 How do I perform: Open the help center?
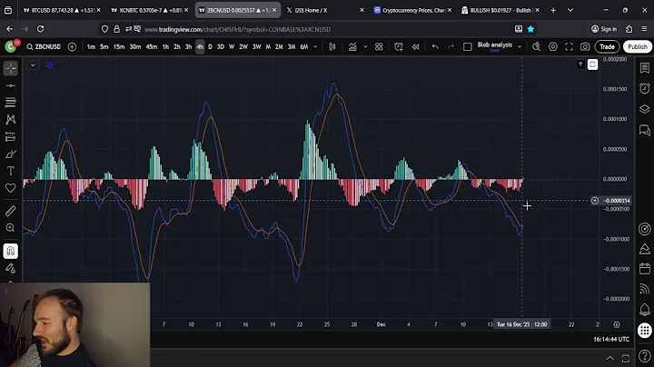[x=644, y=356]
